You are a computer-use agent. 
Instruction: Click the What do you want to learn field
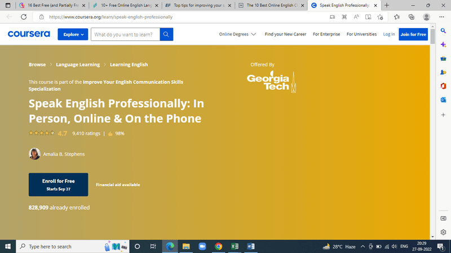(x=125, y=34)
